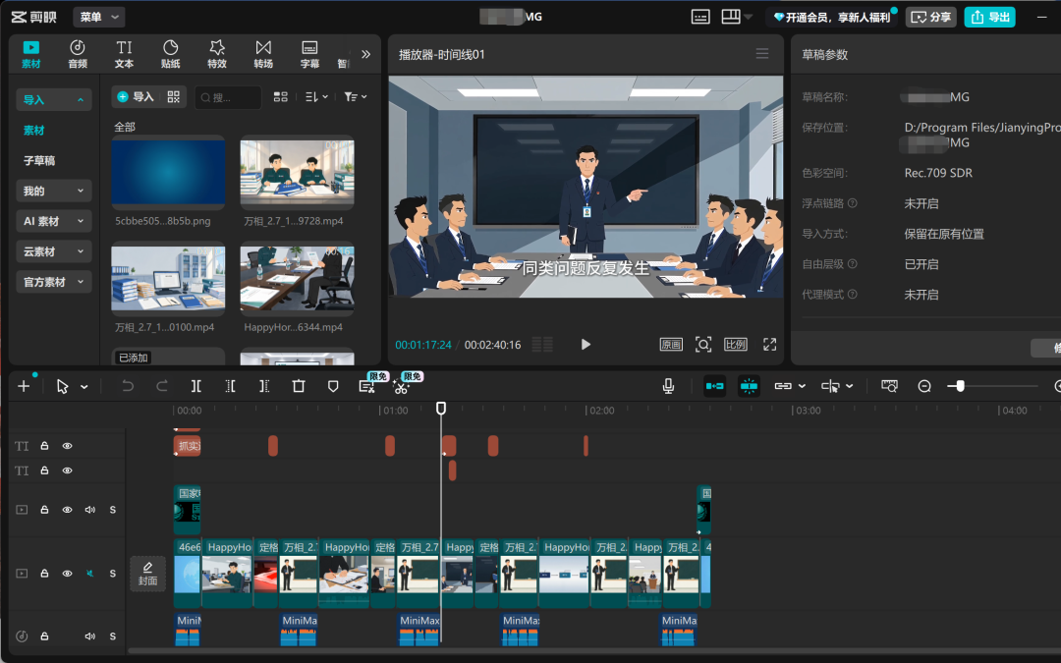The image size is (1061, 663).
Task: Switch to the 音频 audio tab
Action: (78, 53)
